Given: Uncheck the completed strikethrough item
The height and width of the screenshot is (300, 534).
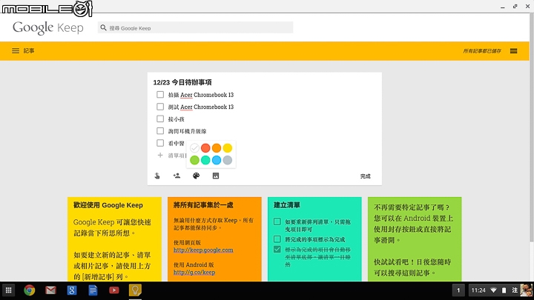Looking at the screenshot, I should (277, 250).
